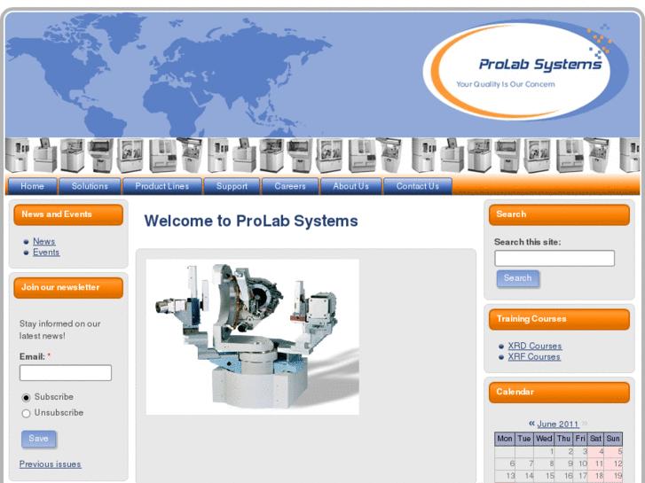Open the Careers menu tab

pos(290,186)
